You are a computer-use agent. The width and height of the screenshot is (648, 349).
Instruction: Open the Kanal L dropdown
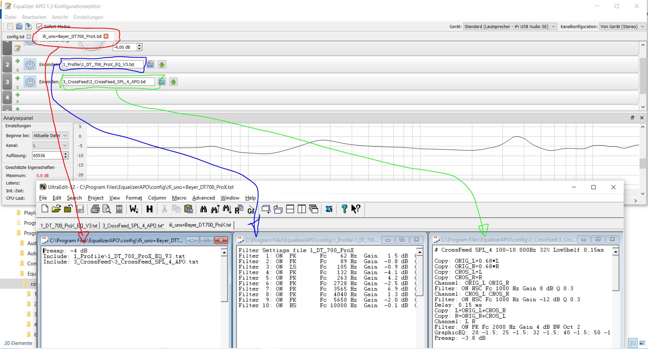pyautogui.click(x=50, y=145)
